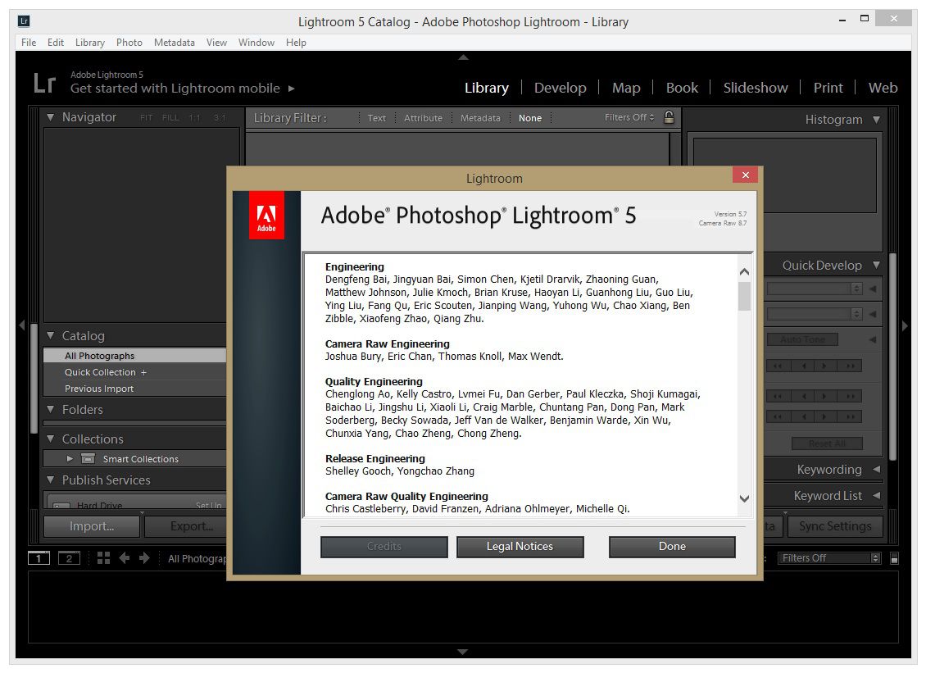
Task: Choose Attribute in Library Filter bar
Action: point(423,118)
